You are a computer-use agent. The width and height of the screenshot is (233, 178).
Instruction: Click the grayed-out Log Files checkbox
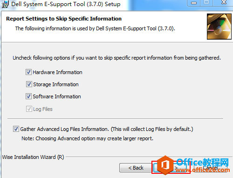pos(29,109)
